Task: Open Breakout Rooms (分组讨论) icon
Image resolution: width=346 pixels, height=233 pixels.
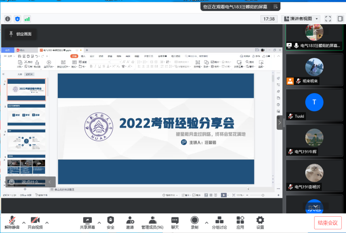Action: 219,220
